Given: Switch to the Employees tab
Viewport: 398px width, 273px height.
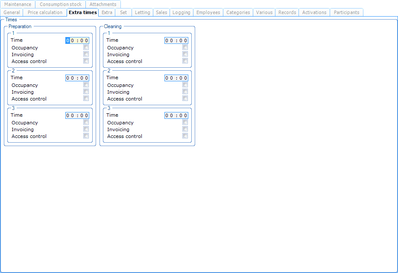Looking at the screenshot, I should click(208, 12).
